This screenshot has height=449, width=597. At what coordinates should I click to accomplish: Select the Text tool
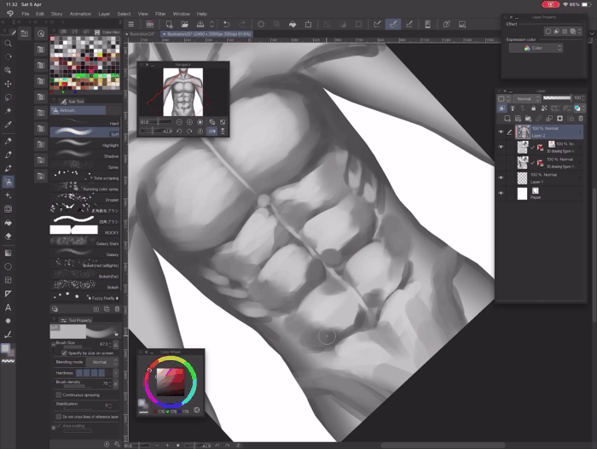click(x=9, y=306)
